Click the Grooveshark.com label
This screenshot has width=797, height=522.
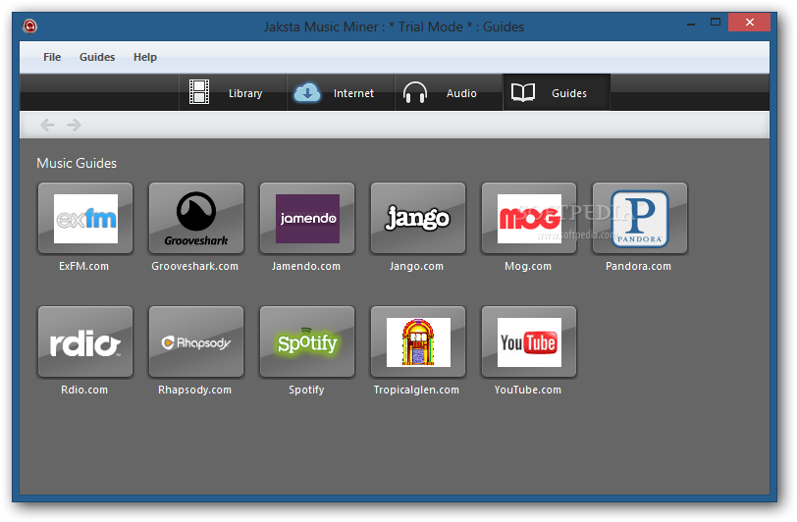[x=194, y=266]
